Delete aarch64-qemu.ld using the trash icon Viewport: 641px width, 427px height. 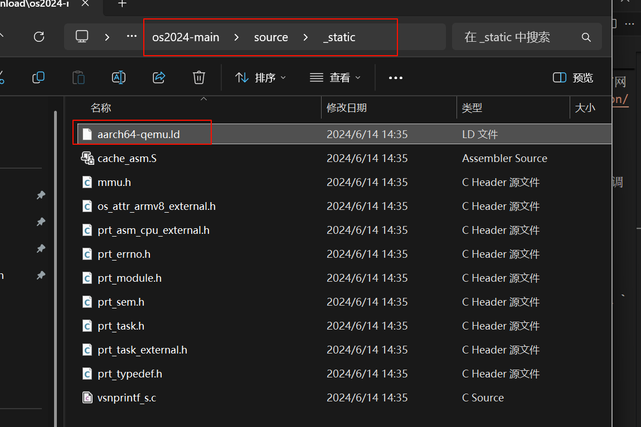coord(199,77)
